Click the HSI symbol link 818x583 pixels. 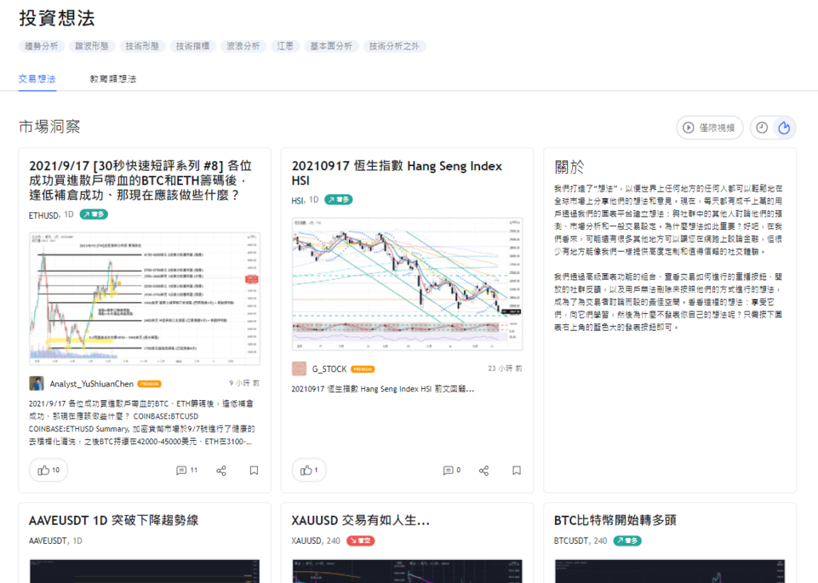click(298, 200)
